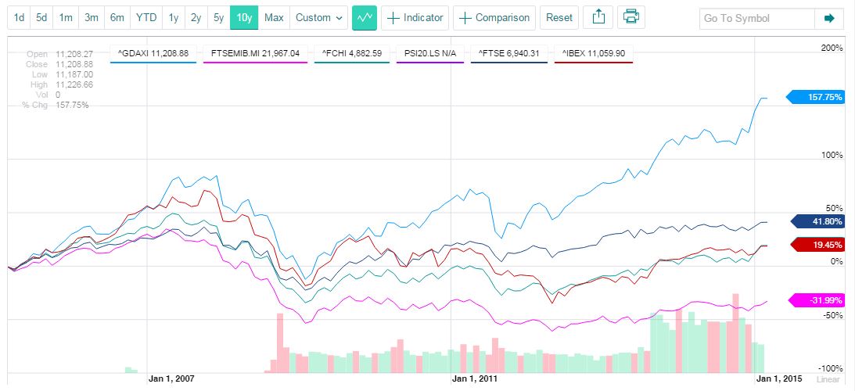
Task: Click the Reset button
Action: tap(559, 17)
